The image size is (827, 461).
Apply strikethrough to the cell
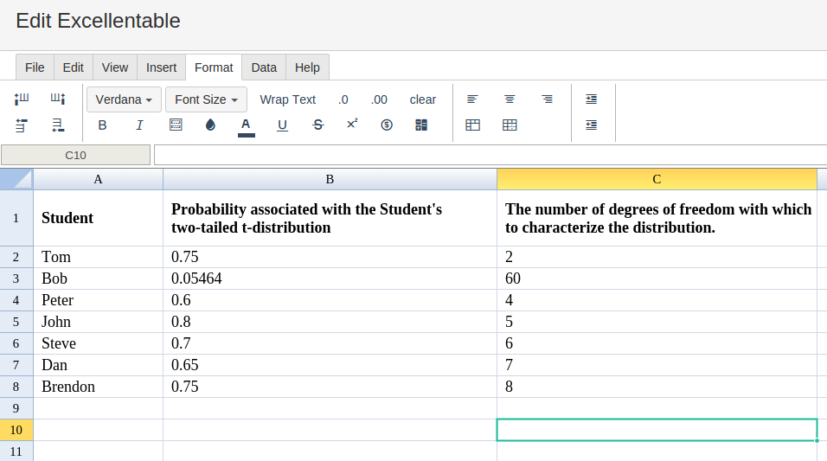pyautogui.click(x=317, y=125)
